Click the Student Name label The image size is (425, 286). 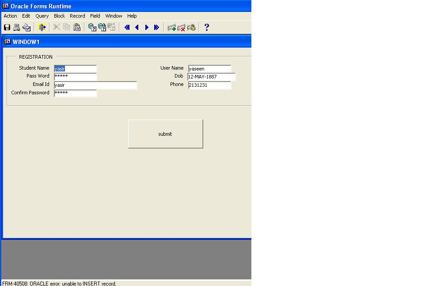[x=34, y=68]
